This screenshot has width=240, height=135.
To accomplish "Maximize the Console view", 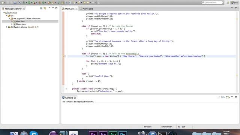I will [236, 97].
